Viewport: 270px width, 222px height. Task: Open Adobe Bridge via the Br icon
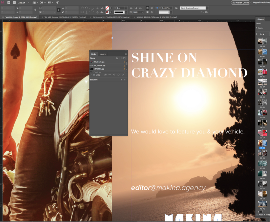9,3
